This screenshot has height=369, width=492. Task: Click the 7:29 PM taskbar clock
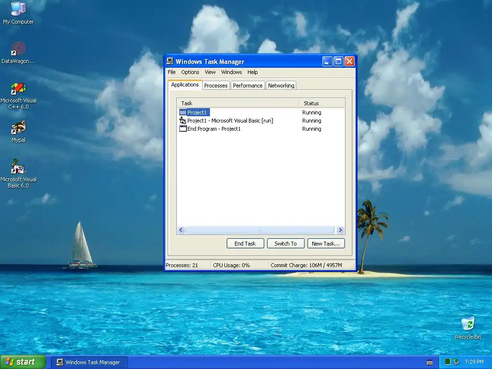click(474, 362)
